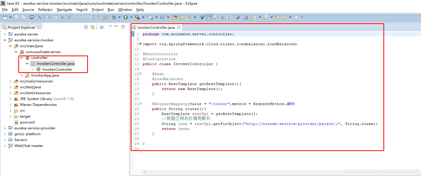Click the editor horizontal scrollbar left arrow
Image resolution: width=421 pixels, height=176 pixels.
pos(144,172)
